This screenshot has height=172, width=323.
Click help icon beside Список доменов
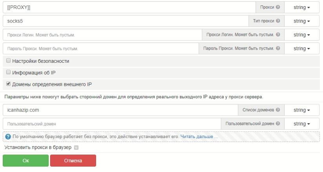(x=278, y=110)
